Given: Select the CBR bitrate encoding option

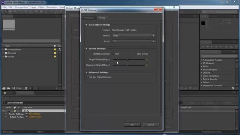Looking at the screenshot, I should point(113,54).
